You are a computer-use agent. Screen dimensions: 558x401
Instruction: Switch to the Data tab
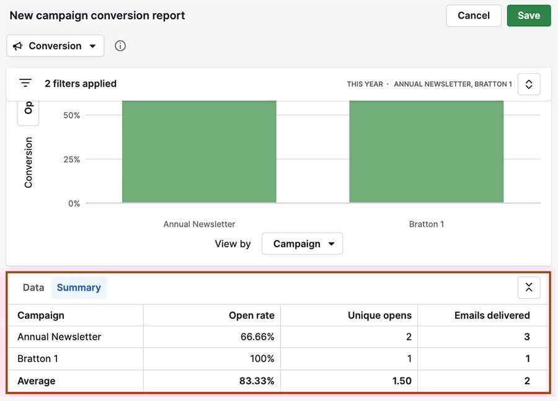click(x=33, y=287)
